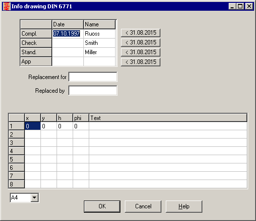Insert today's date for Compl. row
The width and height of the screenshot is (256, 221).
(x=140, y=33)
